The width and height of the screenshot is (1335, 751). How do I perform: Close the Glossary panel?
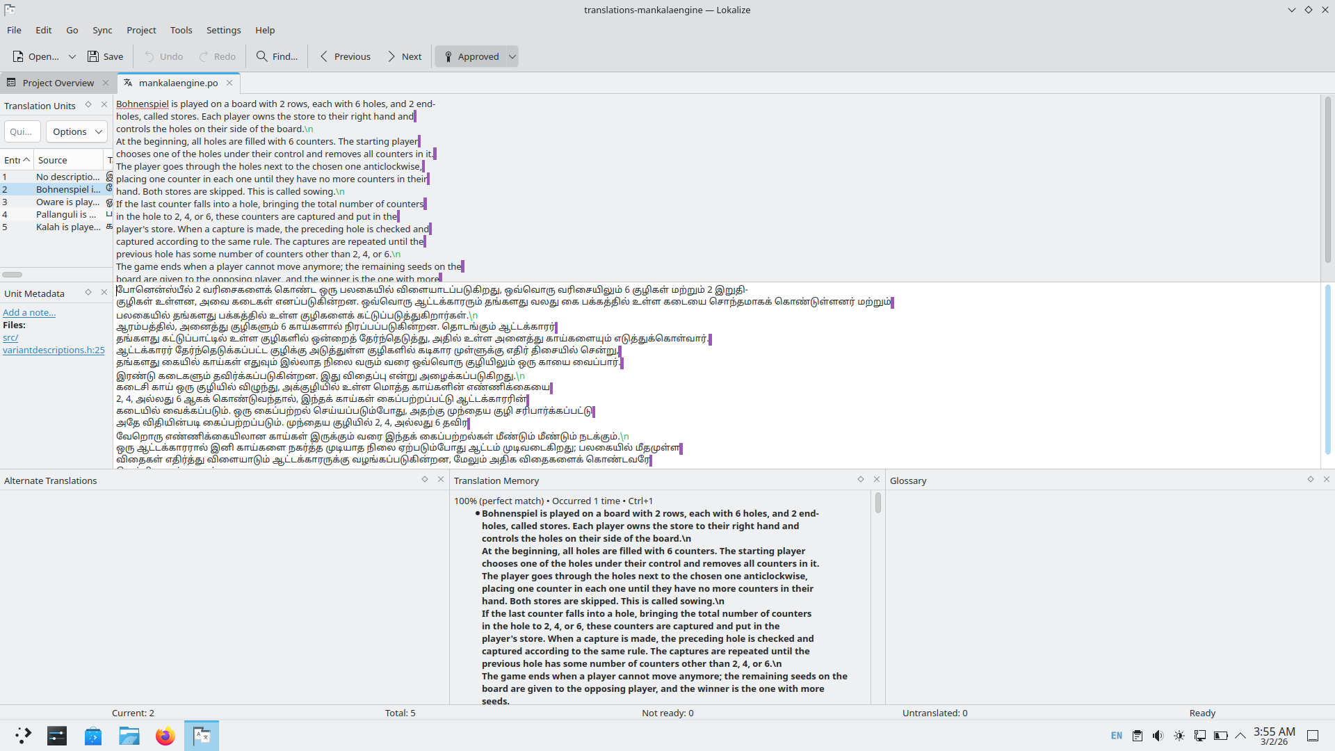[1327, 480]
